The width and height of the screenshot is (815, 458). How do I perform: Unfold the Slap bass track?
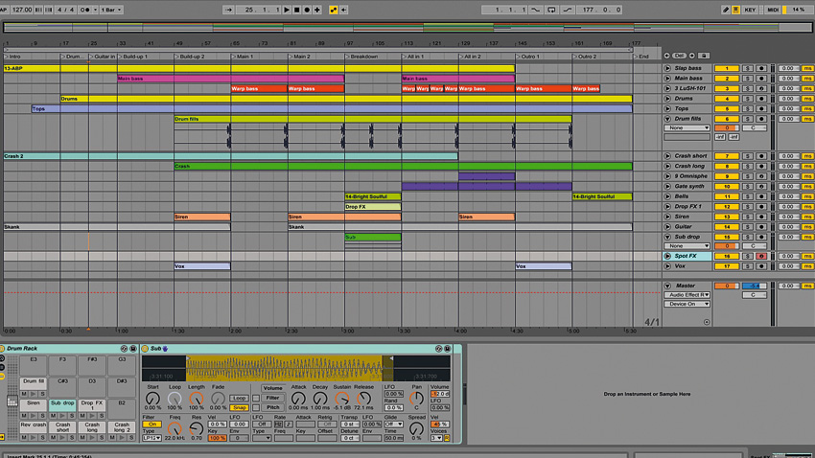(667, 68)
